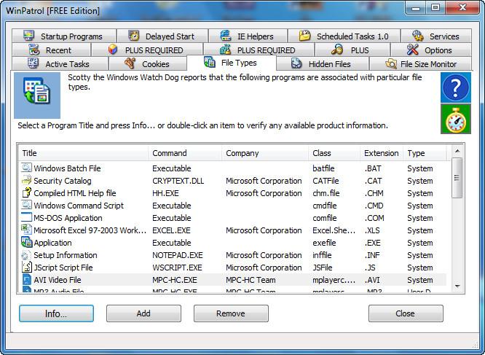
Task: Select the 'EXCEL.EXE' command cell
Action: point(171,230)
